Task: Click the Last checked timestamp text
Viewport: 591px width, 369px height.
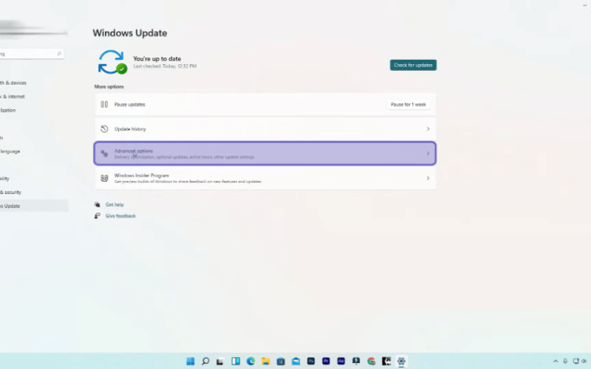Action: pyautogui.click(x=165, y=66)
